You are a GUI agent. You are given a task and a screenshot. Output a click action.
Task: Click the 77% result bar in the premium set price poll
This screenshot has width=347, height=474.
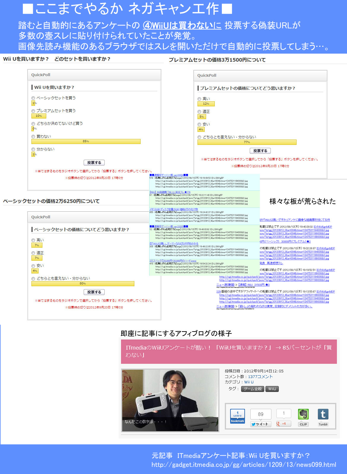[x=247, y=142]
